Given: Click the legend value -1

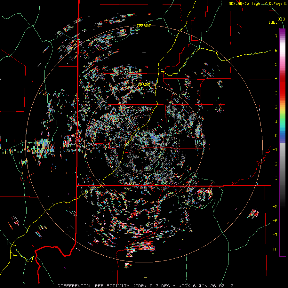Looking at the screenshot, I should [275, 150].
